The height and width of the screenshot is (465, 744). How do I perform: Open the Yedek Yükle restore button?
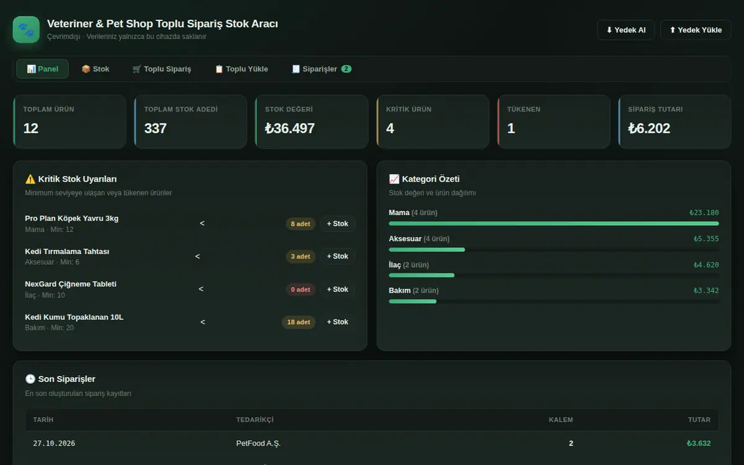pyautogui.click(x=696, y=30)
